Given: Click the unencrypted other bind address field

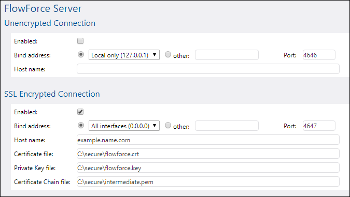Looking at the screenshot, I should (227, 55).
